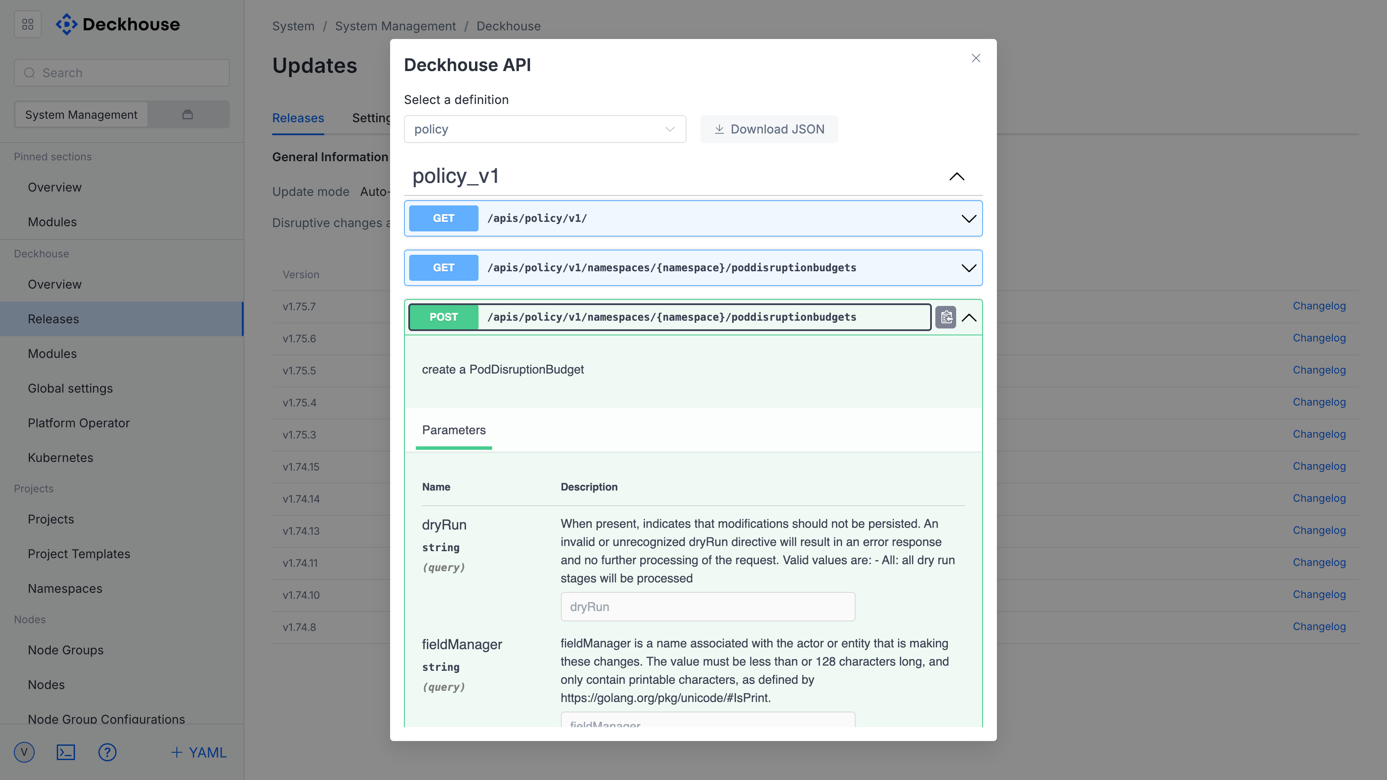
Task: Select the System Management segment
Action: pos(81,115)
